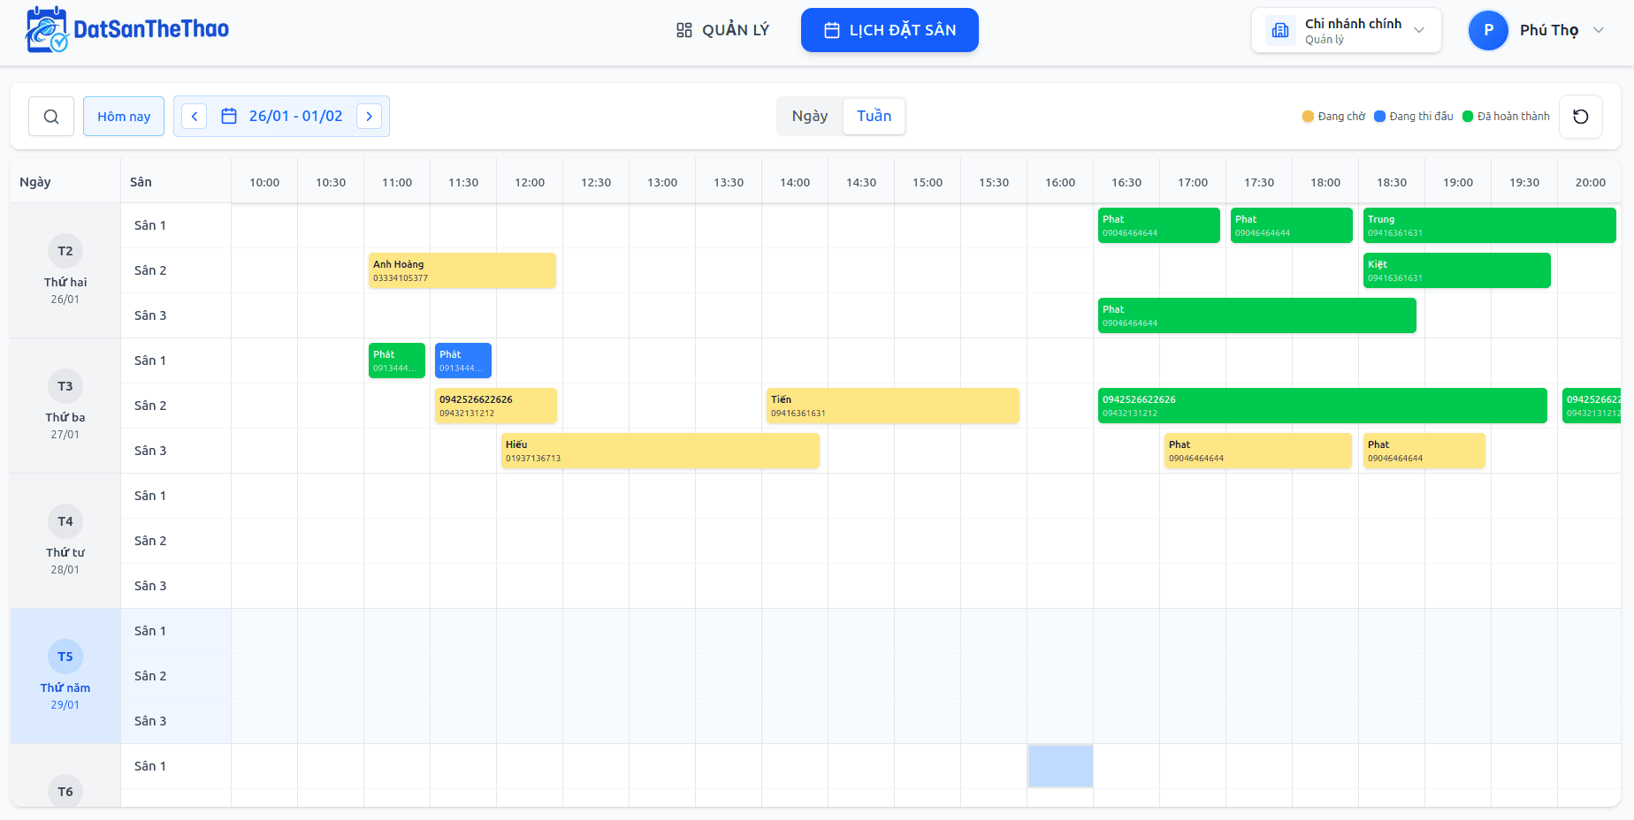
Task: Open the Anh Hoàng booking
Action: [x=462, y=270]
